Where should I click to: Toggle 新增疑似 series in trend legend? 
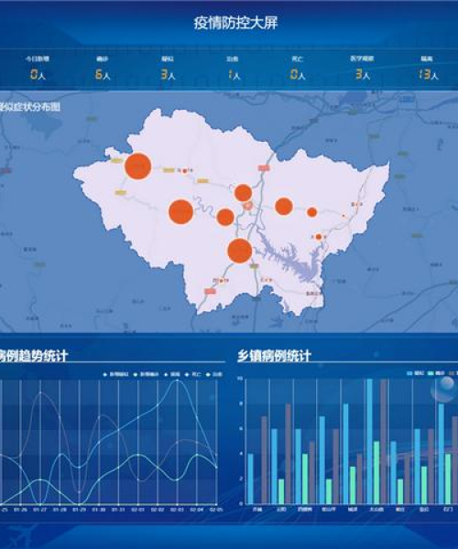[x=116, y=374]
